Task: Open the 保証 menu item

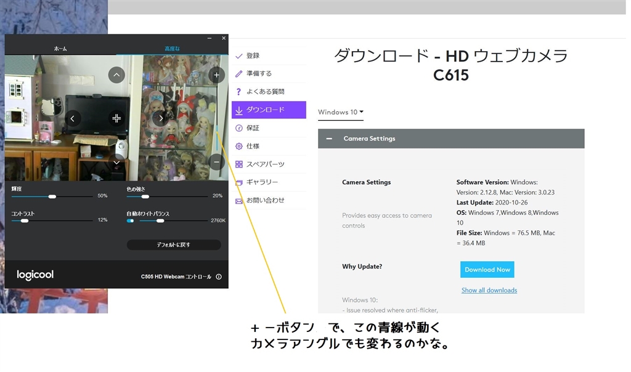Action: coord(269,128)
